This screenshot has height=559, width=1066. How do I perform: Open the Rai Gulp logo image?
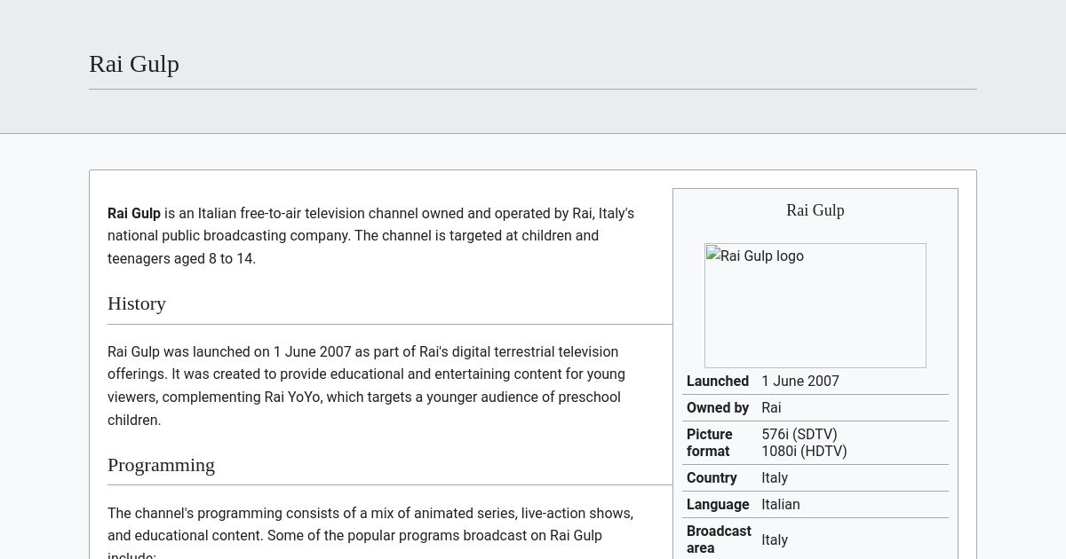click(815, 305)
